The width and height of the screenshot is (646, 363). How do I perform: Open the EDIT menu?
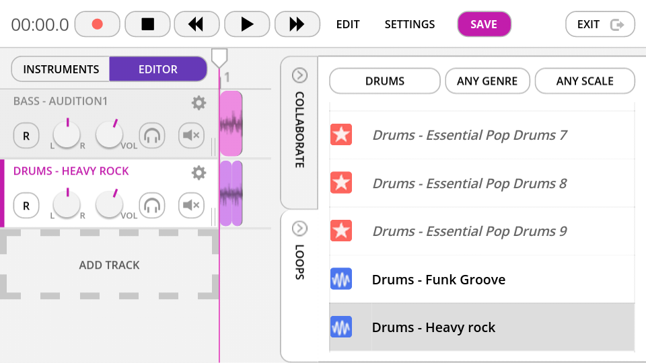point(348,24)
